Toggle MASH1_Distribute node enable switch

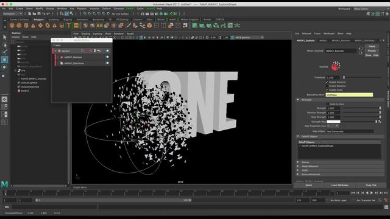click(107, 63)
